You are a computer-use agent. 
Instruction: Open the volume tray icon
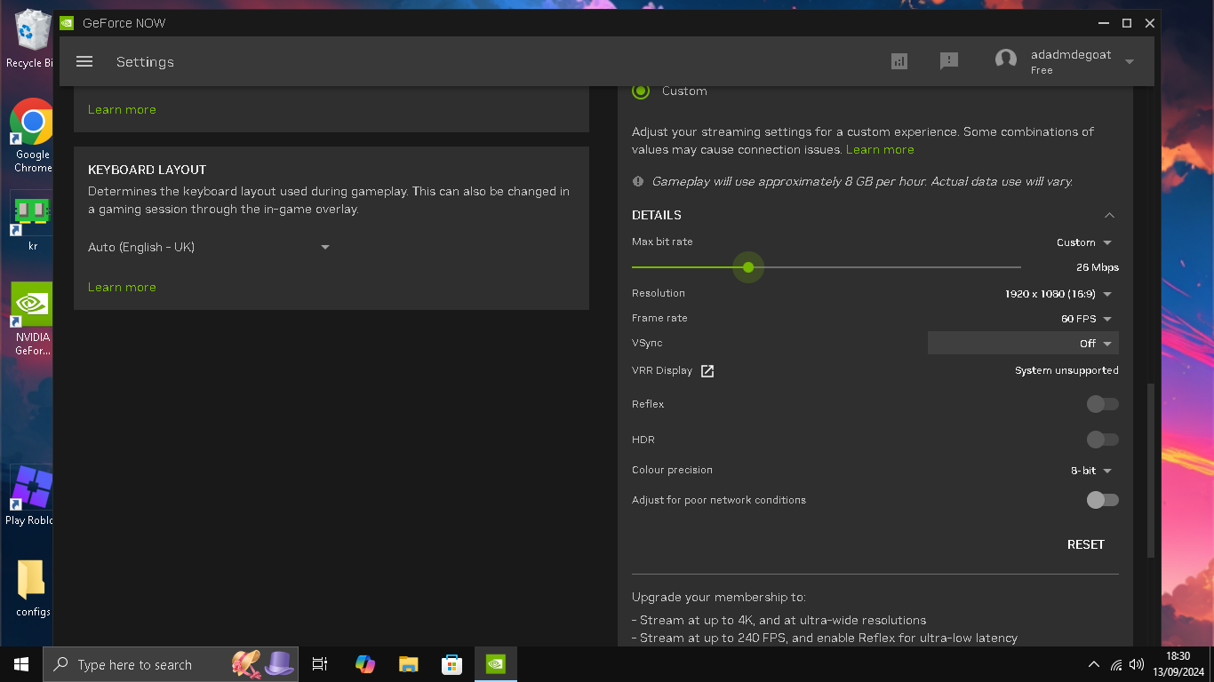pos(1137,664)
